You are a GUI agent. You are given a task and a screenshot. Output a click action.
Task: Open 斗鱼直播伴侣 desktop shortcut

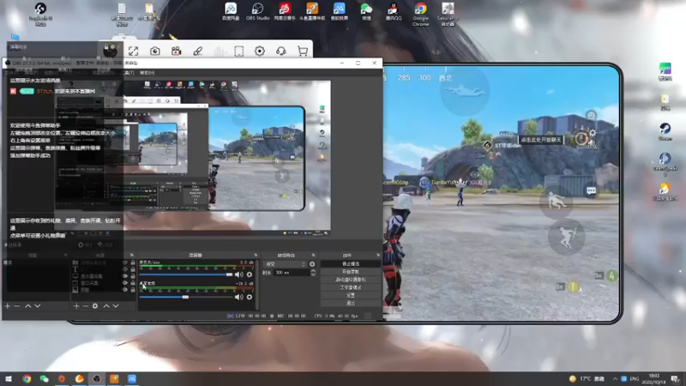click(312, 12)
